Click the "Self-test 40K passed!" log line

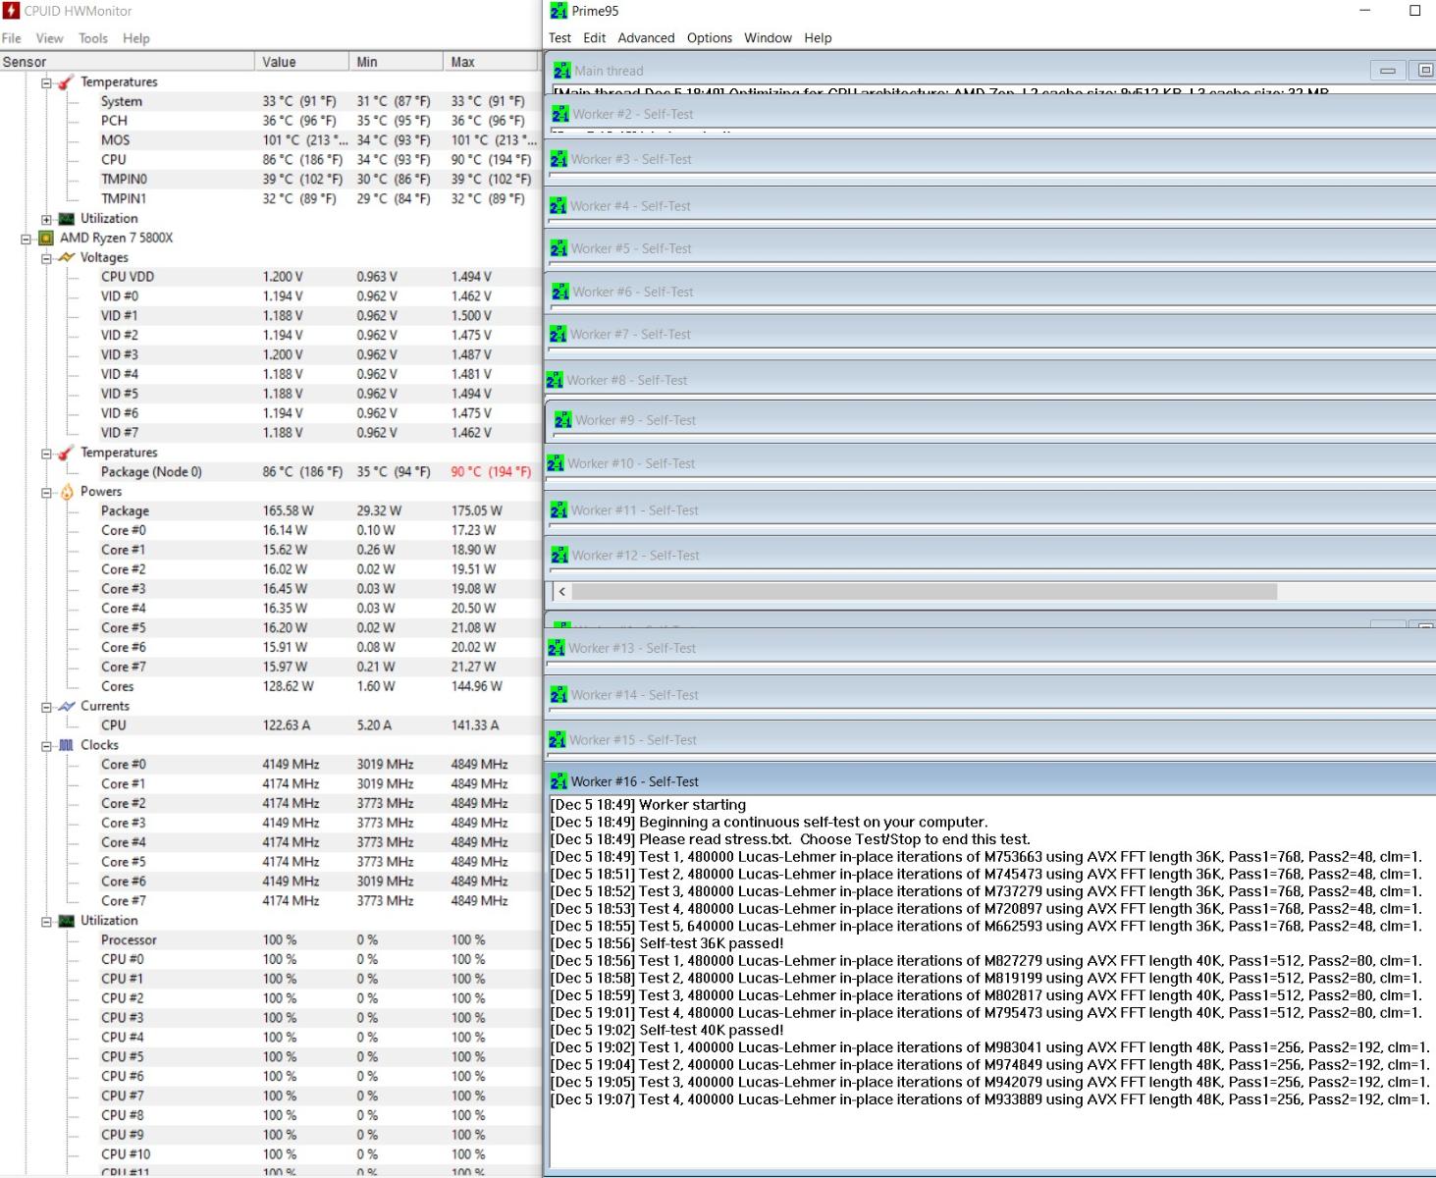667,1030
